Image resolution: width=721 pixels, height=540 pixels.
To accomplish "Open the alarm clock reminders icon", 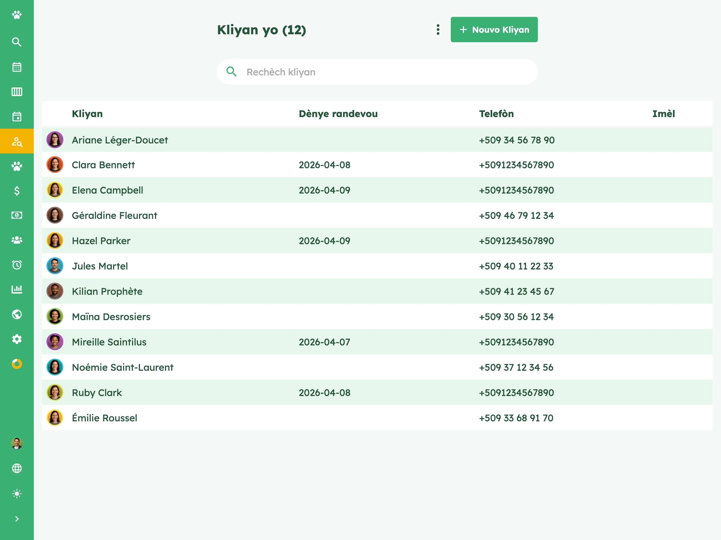I will pyautogui.click(x=17, y=265).
